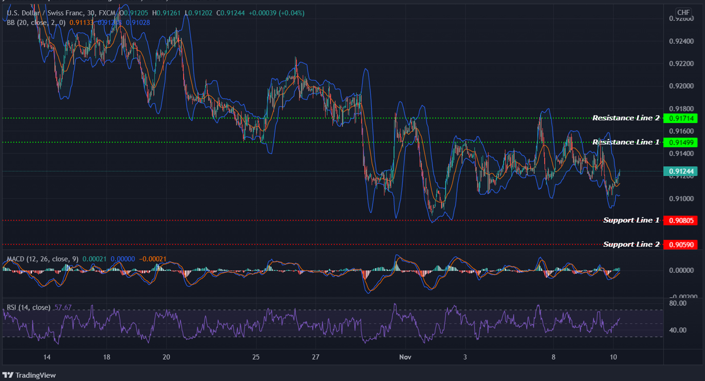Select the Support Line 2 label
Image resolution: width=705 pixels, height=381 pixels.
pyautogui.click(x=631, y=244)
